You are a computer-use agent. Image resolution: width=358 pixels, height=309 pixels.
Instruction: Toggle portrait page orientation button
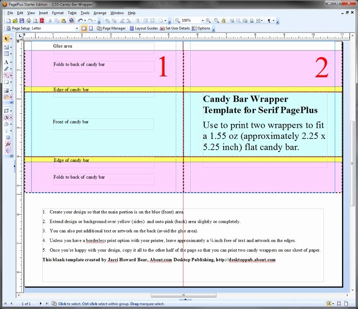pos(90,28)
